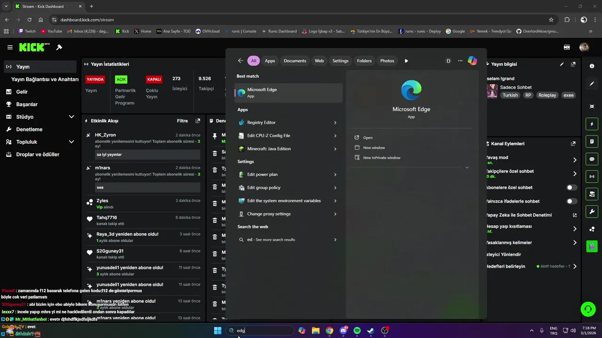Click the three-dots cluster icon in right rail

click(592, 229)
